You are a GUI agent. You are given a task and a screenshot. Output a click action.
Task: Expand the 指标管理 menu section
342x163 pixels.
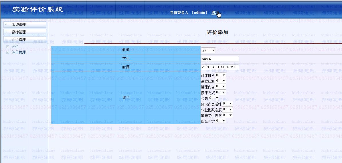point(25,32)
